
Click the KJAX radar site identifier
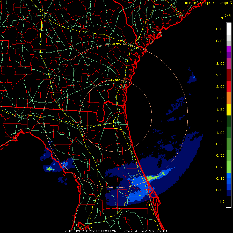point(128,231)
